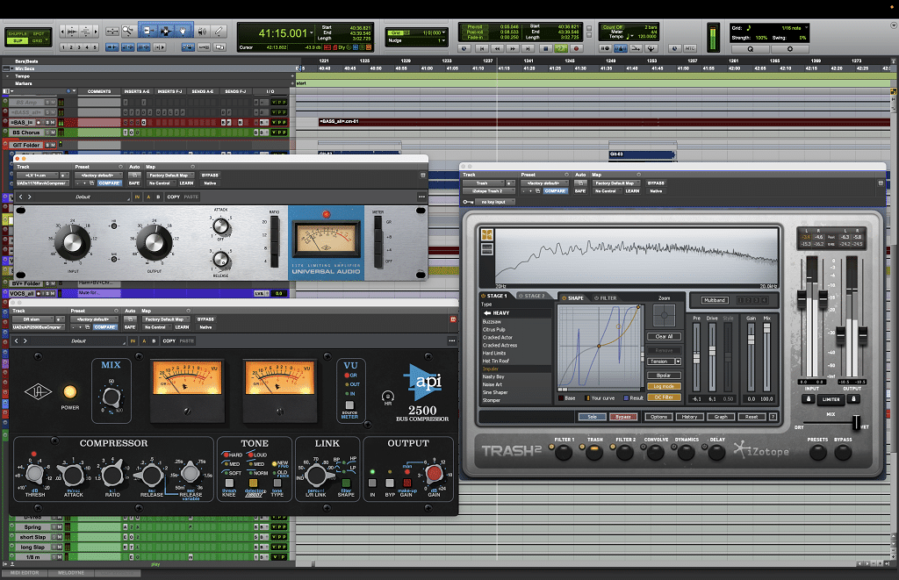Click the API 2500 Thresh knob
The width and height of the screenshot is (899, 580).
(x=35, y=474)
